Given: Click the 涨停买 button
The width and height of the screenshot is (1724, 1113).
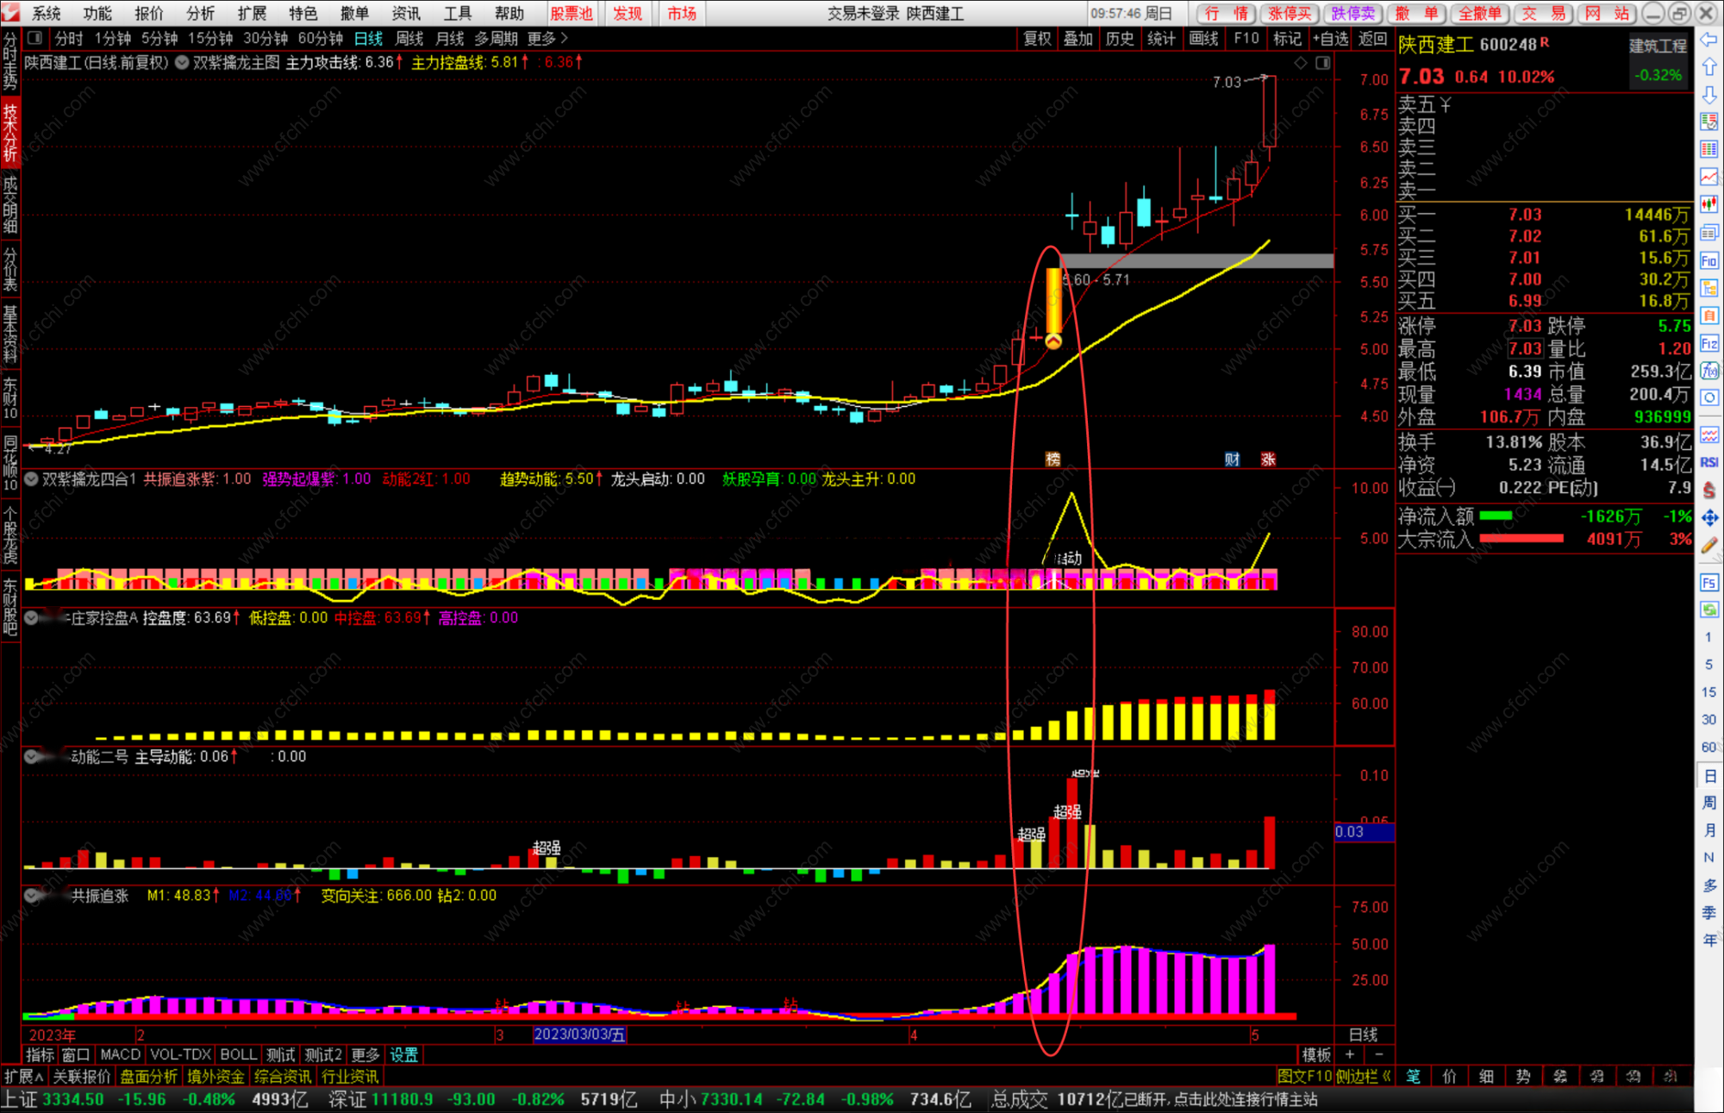Looking at the screenshot, I should click(1290, 13).
